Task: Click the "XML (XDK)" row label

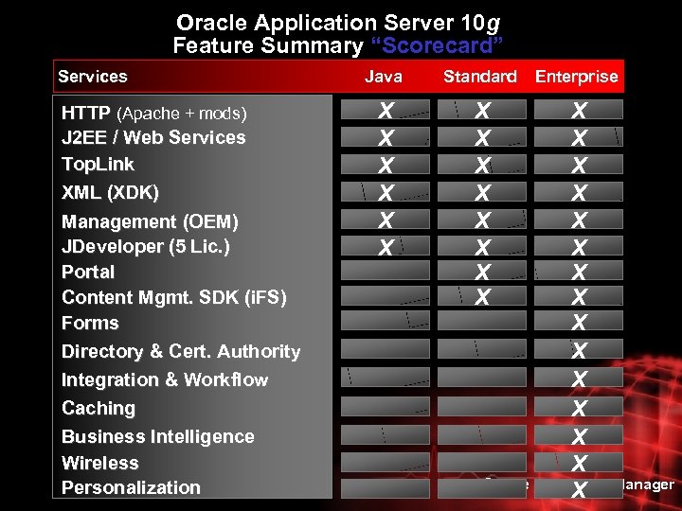Action: tap(110, 192)
